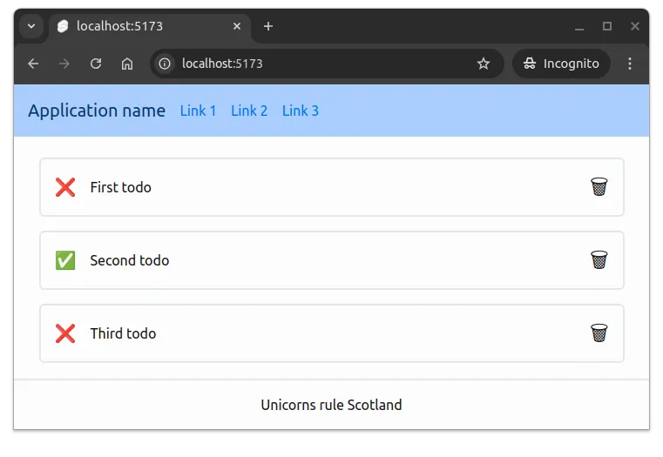Viewport: 663px width, 457px height.
Task: Delete the First todo with trash icon
Action: pos(599,187)
